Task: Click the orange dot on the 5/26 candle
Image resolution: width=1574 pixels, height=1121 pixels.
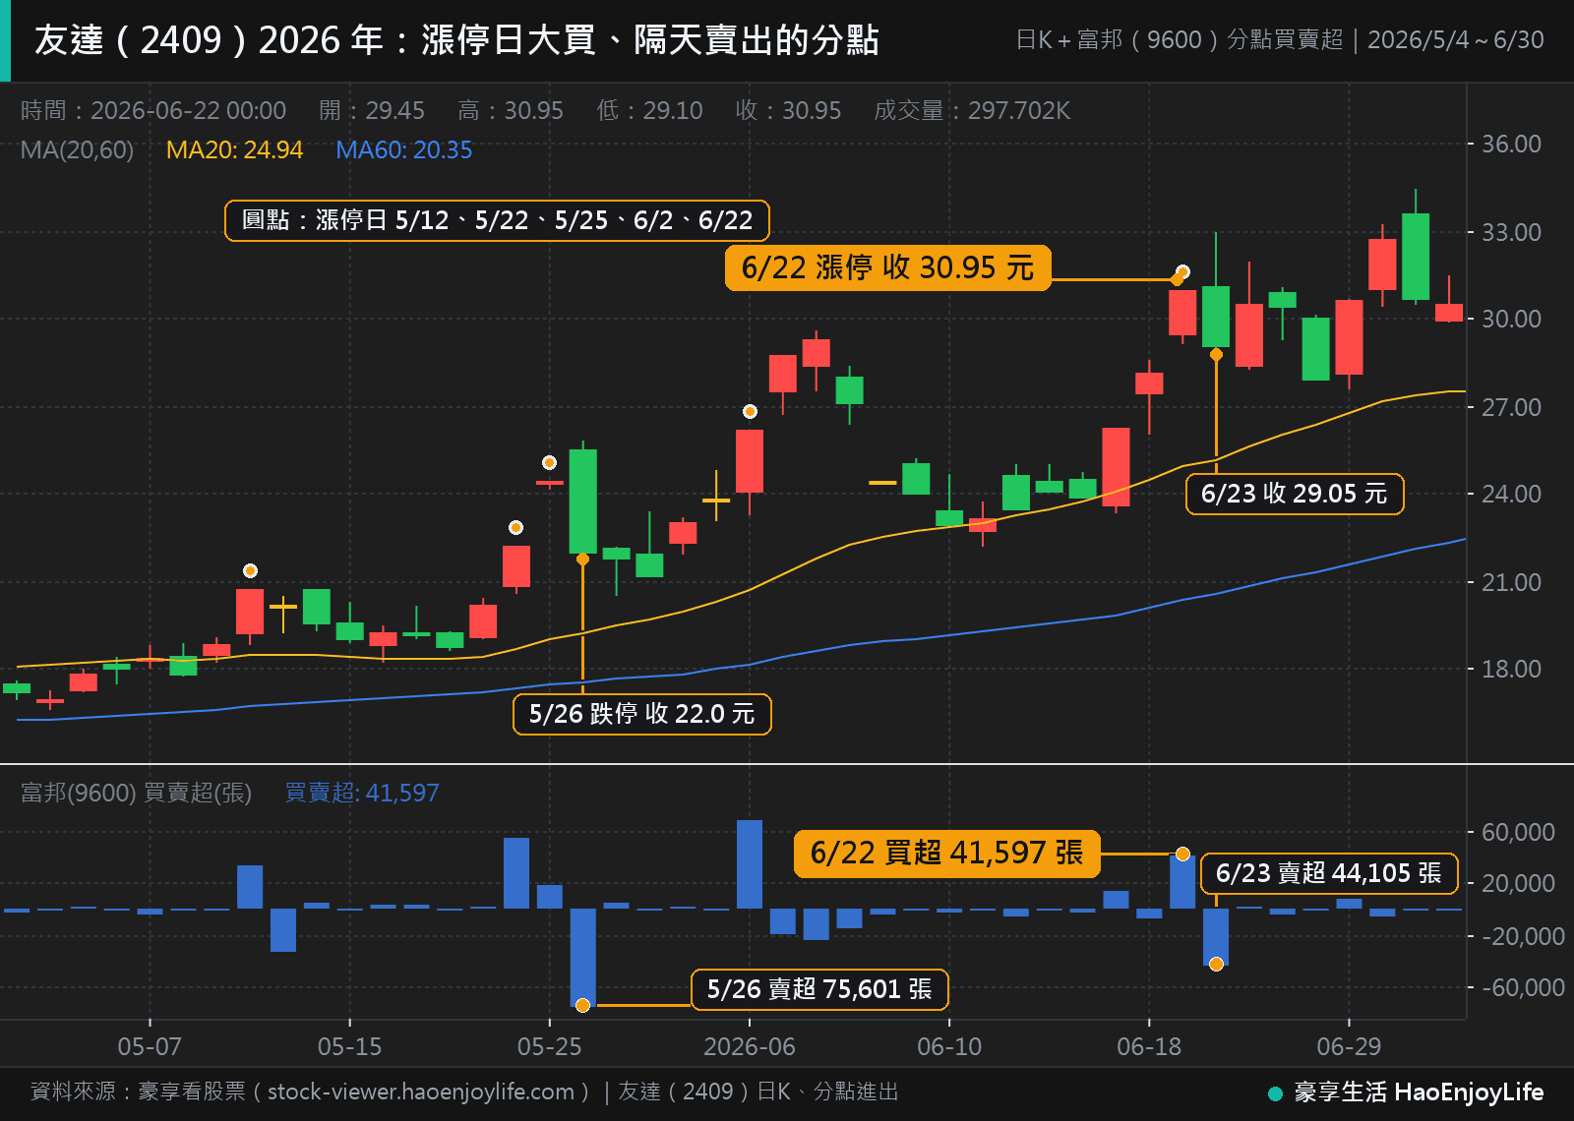Action: (582, 559)
